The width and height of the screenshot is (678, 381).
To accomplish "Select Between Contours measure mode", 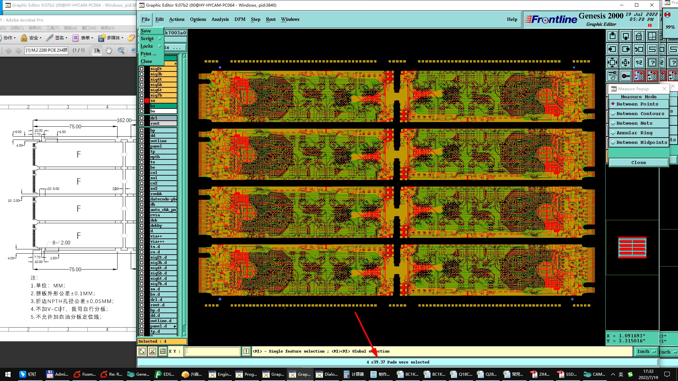I will [640, 113].
